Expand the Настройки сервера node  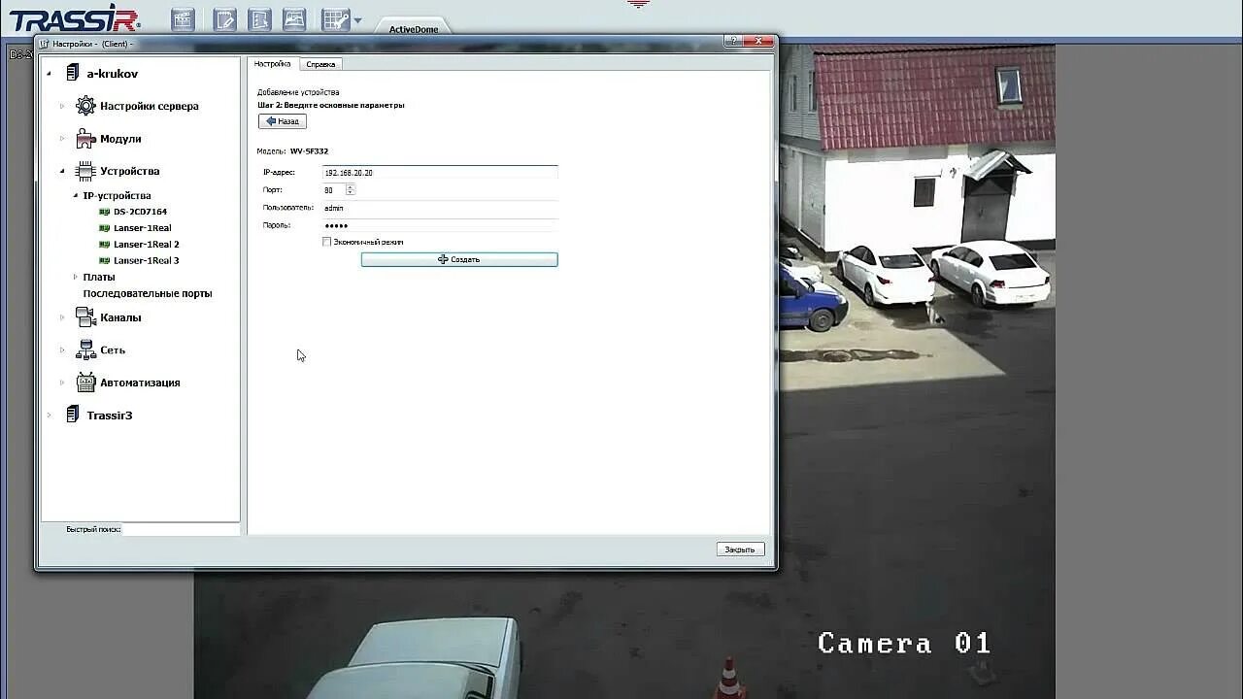[x=62, y=106]
